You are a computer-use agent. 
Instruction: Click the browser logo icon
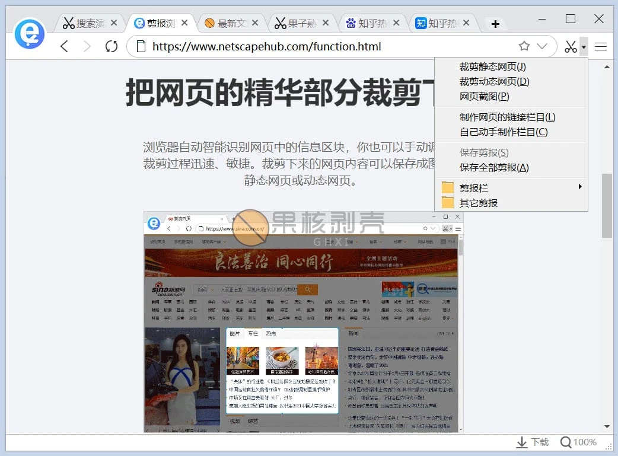(30, 33)
